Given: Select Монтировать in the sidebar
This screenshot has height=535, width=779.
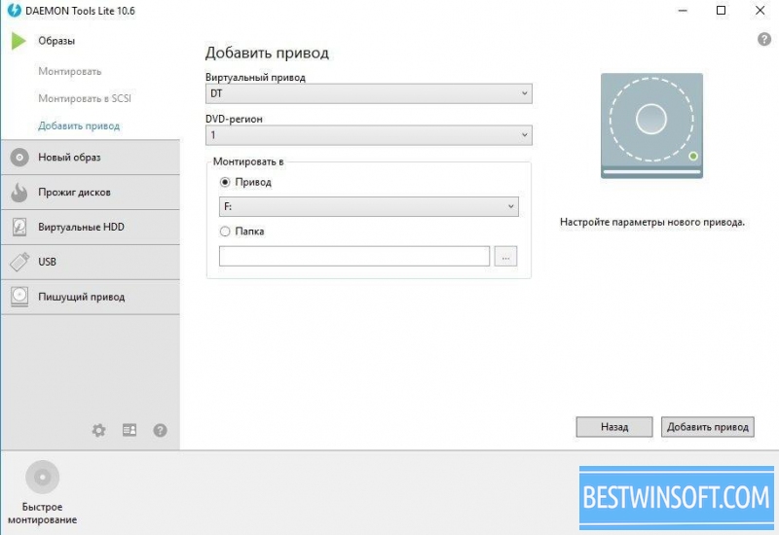Looking at the screenshot, I should click(69, 71).
